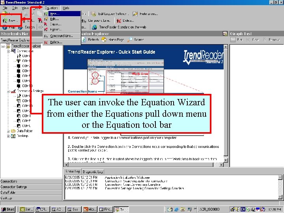
Task: Click the EN language indicator in the tray
Action: pyautogui.click(x=243, y=209)
